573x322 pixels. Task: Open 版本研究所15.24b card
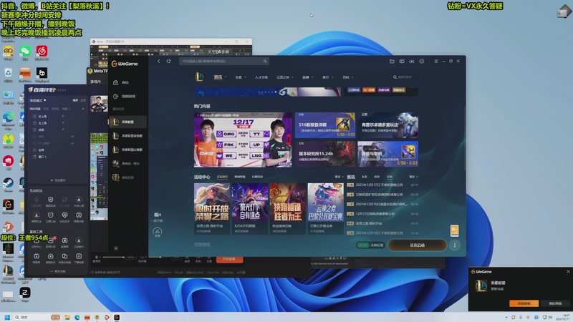pyautogui.click(x=325, y=154)
